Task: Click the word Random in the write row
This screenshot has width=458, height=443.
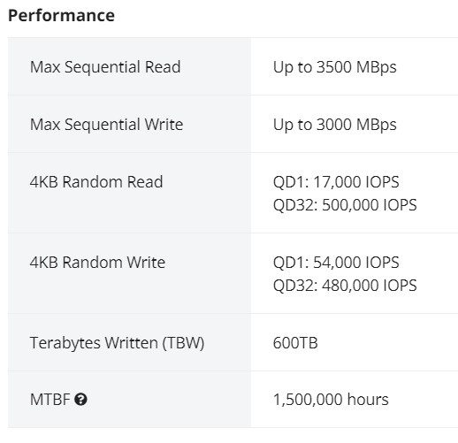Action: (x=92, y=262)
